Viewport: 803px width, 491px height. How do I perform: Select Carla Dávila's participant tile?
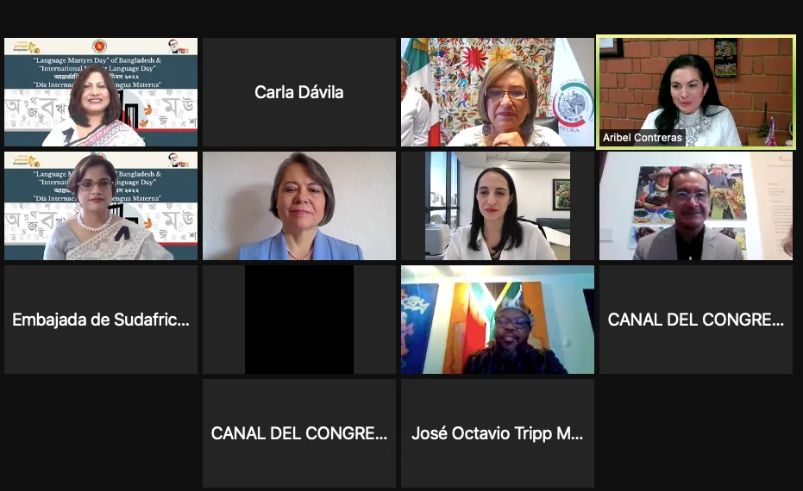(299, 92)
